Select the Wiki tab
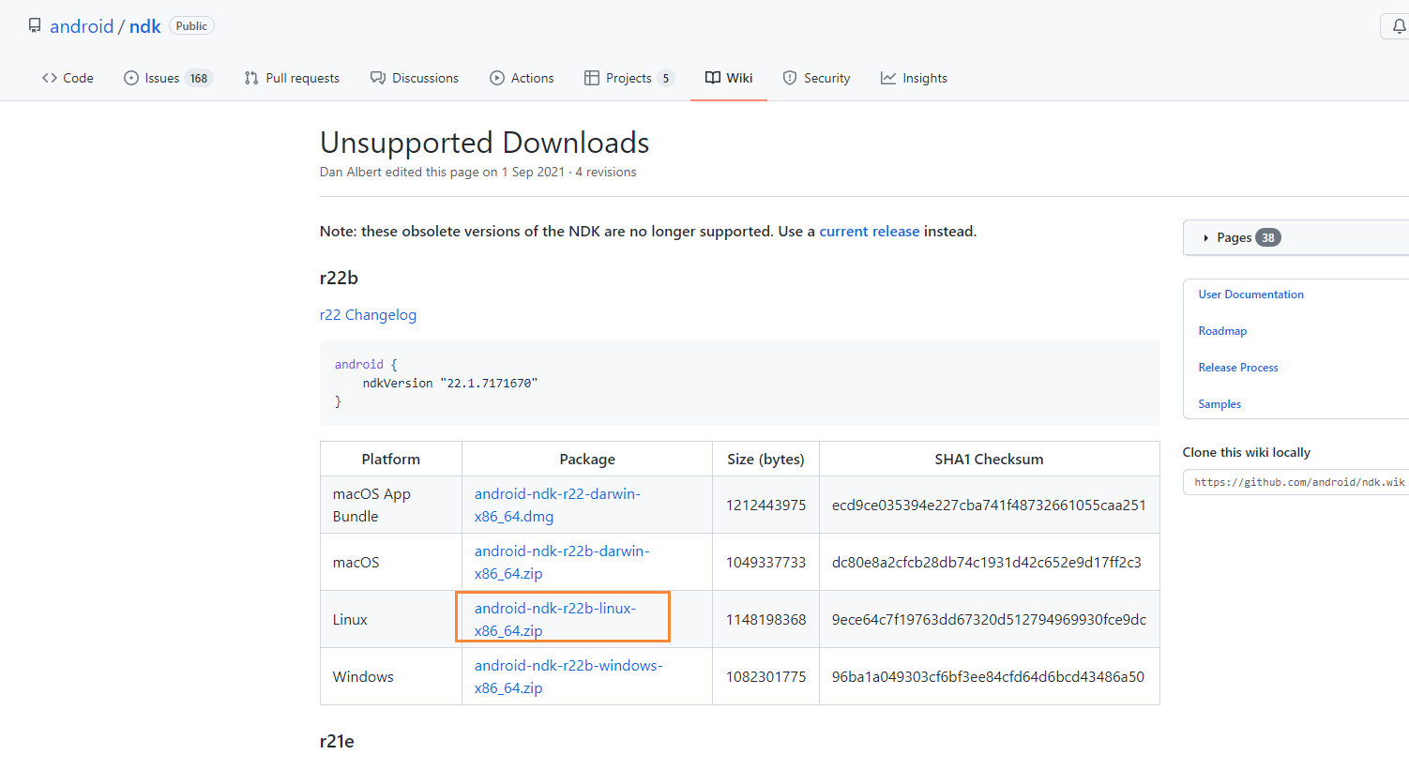Image resolution: width=1409 pixels, height=770 pixels. coord(729,78)
